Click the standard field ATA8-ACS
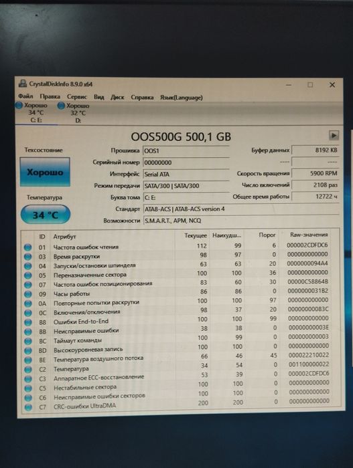 (241, 209)
